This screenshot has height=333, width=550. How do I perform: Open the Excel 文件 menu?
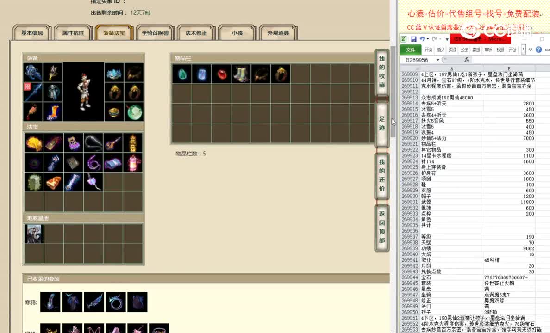pos(410,50)
